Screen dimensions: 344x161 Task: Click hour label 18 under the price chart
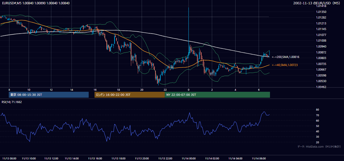click(x=118, y=90)
